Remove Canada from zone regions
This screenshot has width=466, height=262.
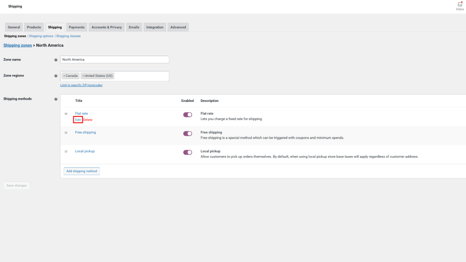64,76
